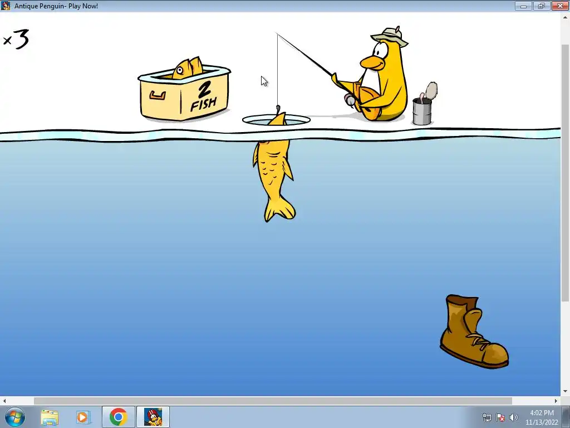Click the Antique Penguin taskbar icon
Viewport: 570px width, 428px height.
(x=153, y=417)
